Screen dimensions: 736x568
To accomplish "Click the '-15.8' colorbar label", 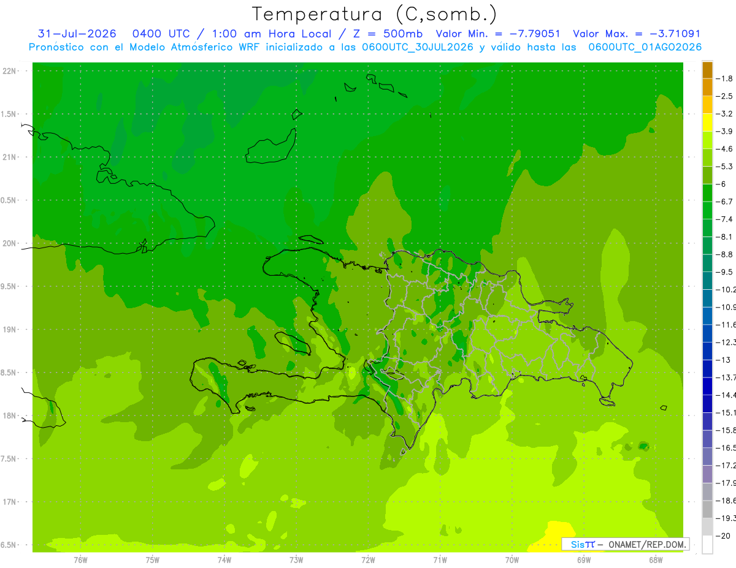I will click(x=727, y=430).
